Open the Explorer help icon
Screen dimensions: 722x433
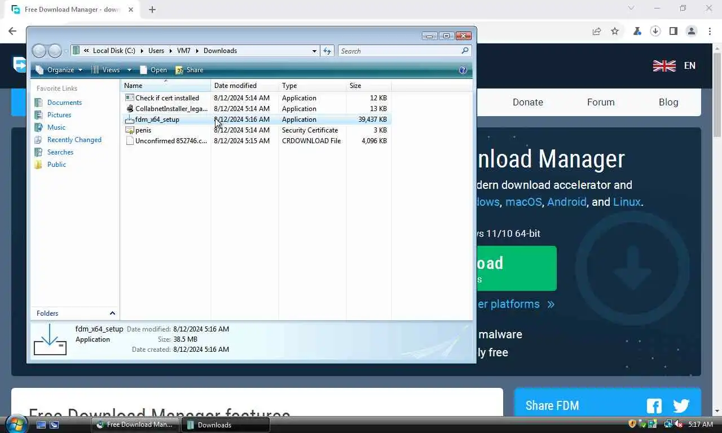(463, 70)
